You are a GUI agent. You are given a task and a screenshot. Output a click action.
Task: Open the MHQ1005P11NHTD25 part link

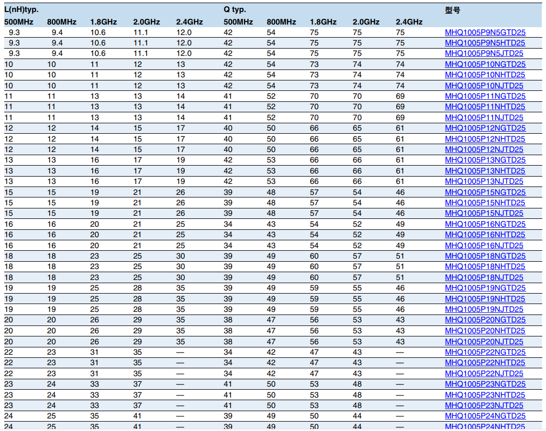[485, 107]
